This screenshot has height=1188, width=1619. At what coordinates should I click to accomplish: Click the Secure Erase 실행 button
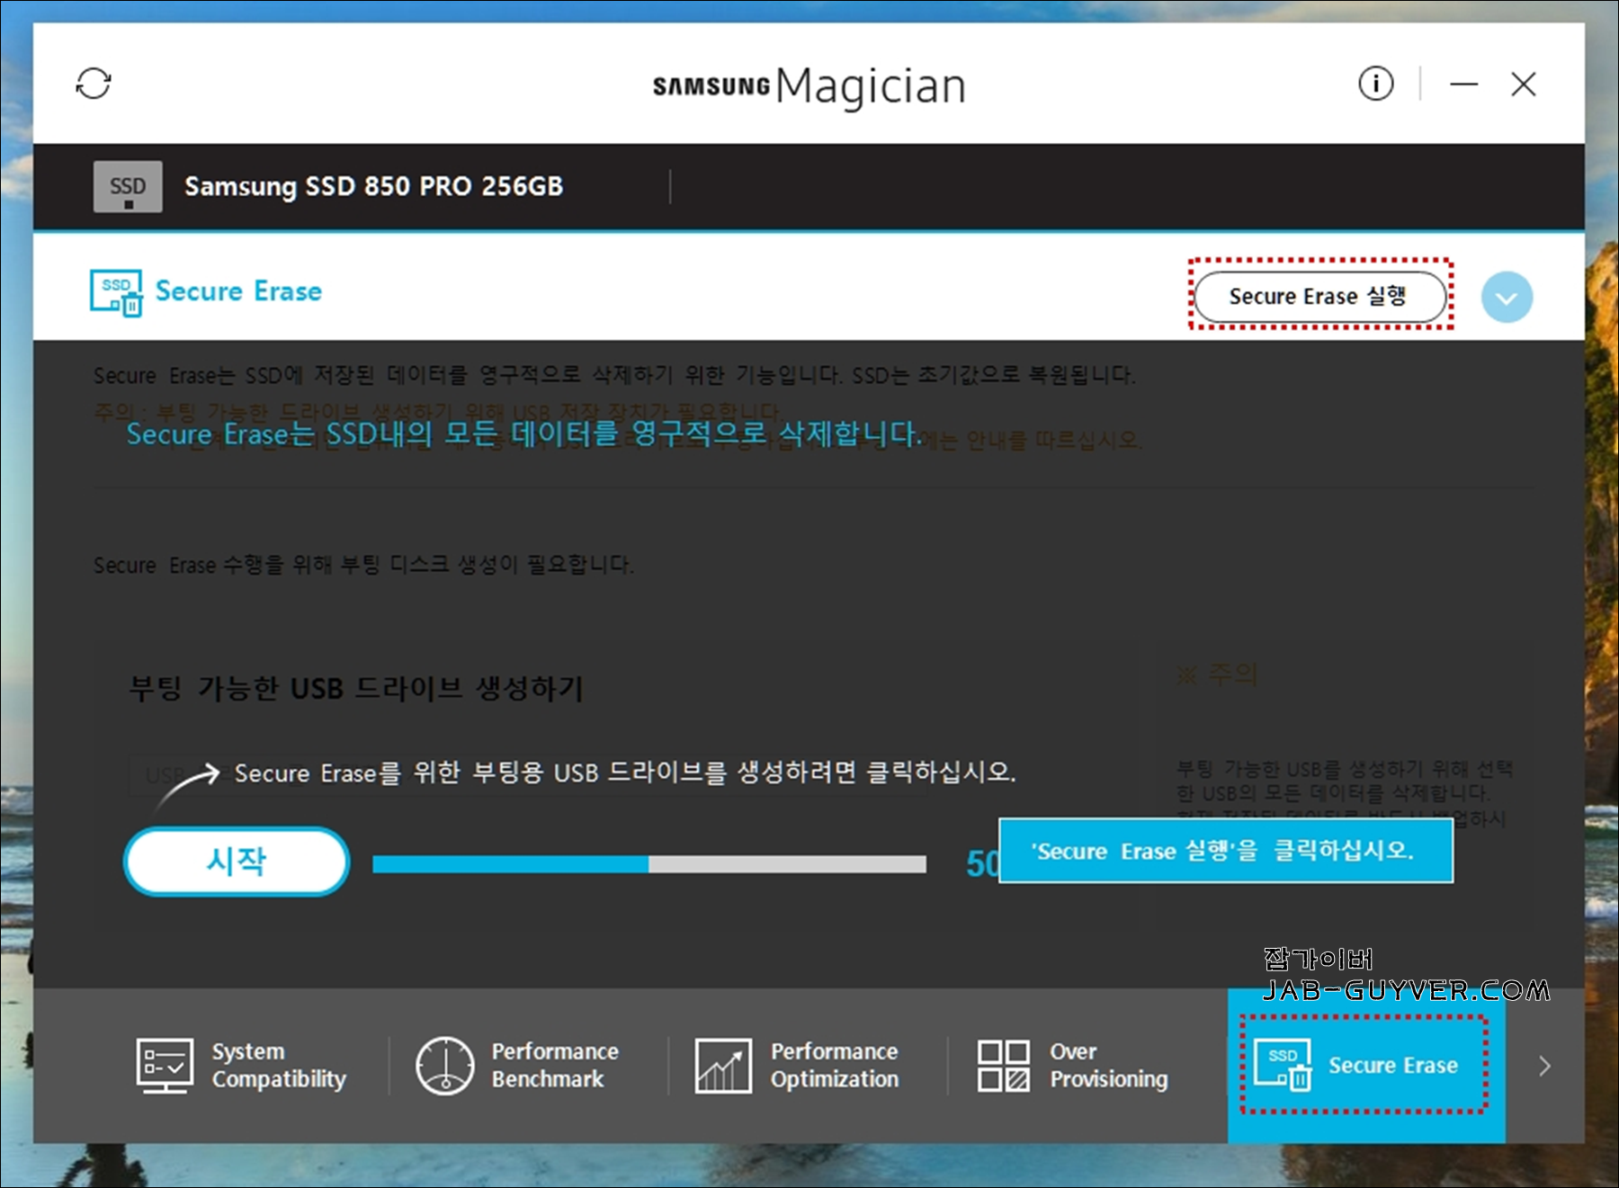coord(1319,296)
